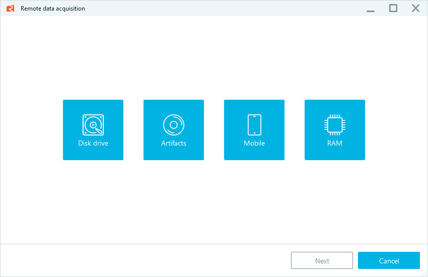Close the Remote data acquisition dialog
428x277 pixels.
[x=415, y=8]
